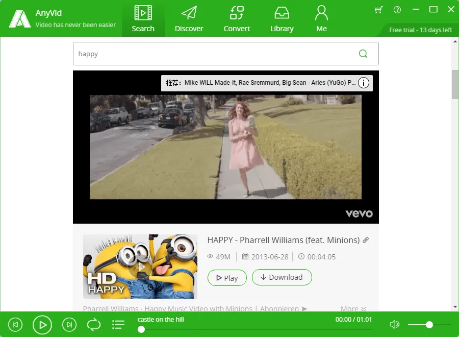This screenshot has height=337, width=459.
Task: Skip to the next track
Action: [69, 325]
